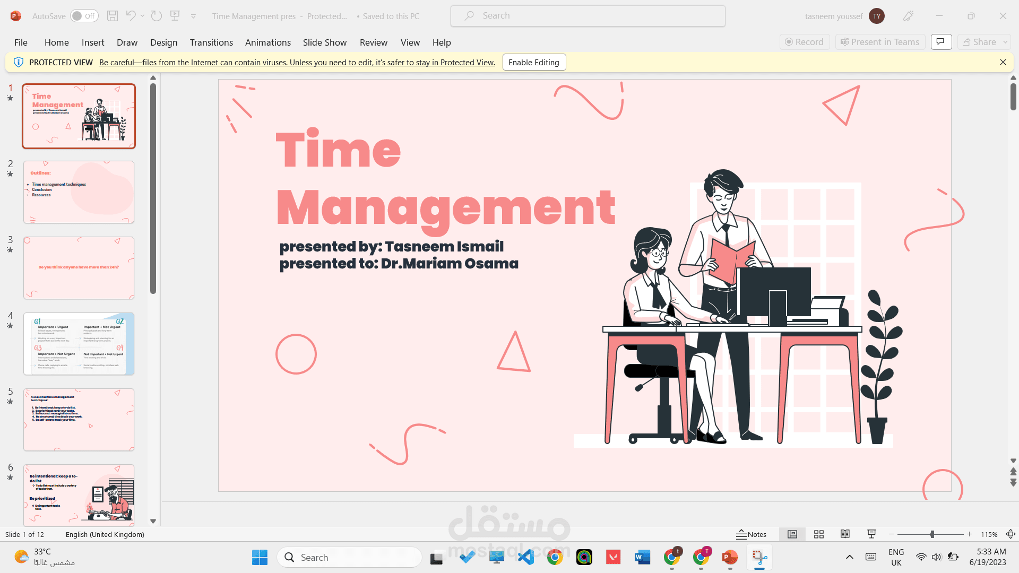This screenshot has width=1019, height=573.
Task: Expand the Share button dropdown arrow
Action: [x=1005, y=42]
